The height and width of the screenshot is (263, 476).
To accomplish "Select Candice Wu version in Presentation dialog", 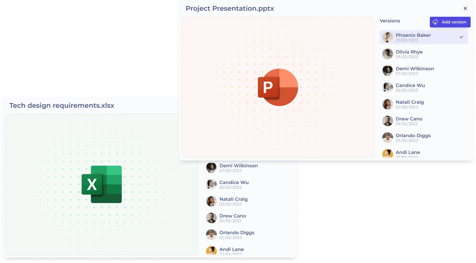I will pos(424,87).
